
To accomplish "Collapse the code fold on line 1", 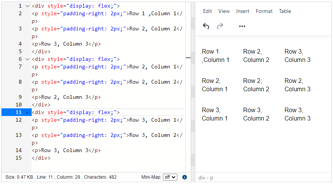I will 27,6.
